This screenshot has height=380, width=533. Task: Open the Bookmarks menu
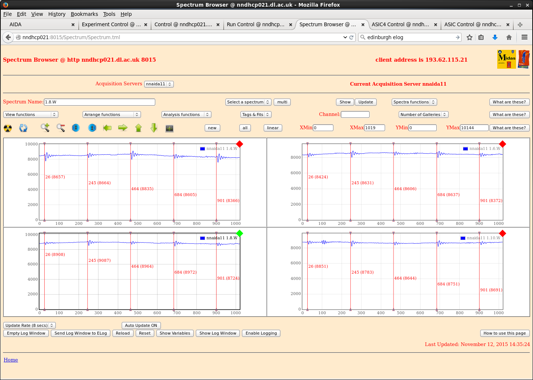click(84, 14)
